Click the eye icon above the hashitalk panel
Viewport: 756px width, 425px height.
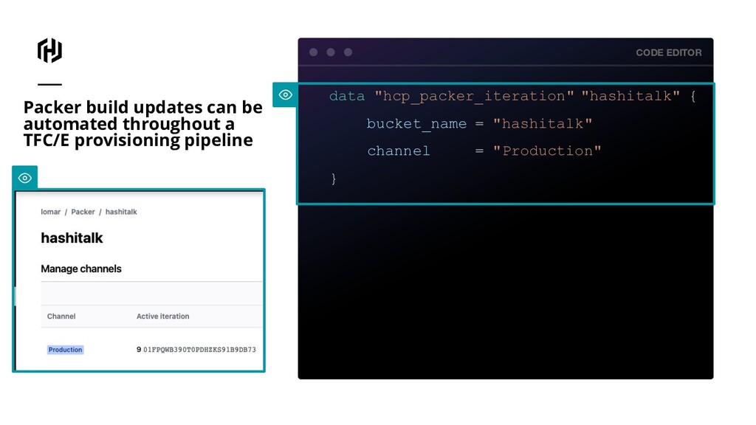(25, 179)
